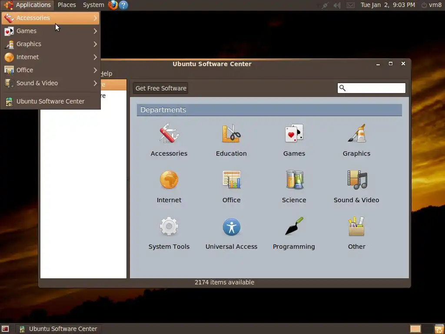This screenshot has height=334, width=445.
Task: Click the network connection indicator icon
Action: click(x=324, y=5)
